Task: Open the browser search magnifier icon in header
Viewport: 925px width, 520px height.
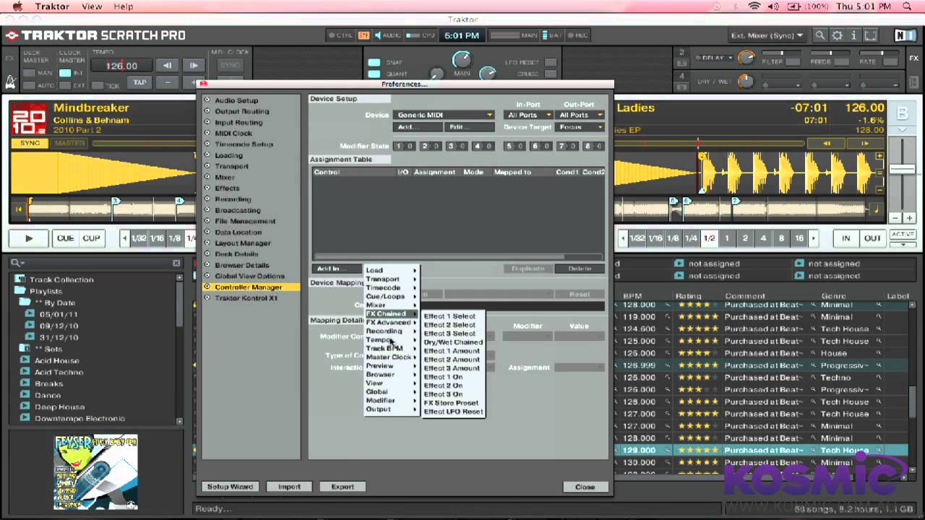Action: point(819,35)
